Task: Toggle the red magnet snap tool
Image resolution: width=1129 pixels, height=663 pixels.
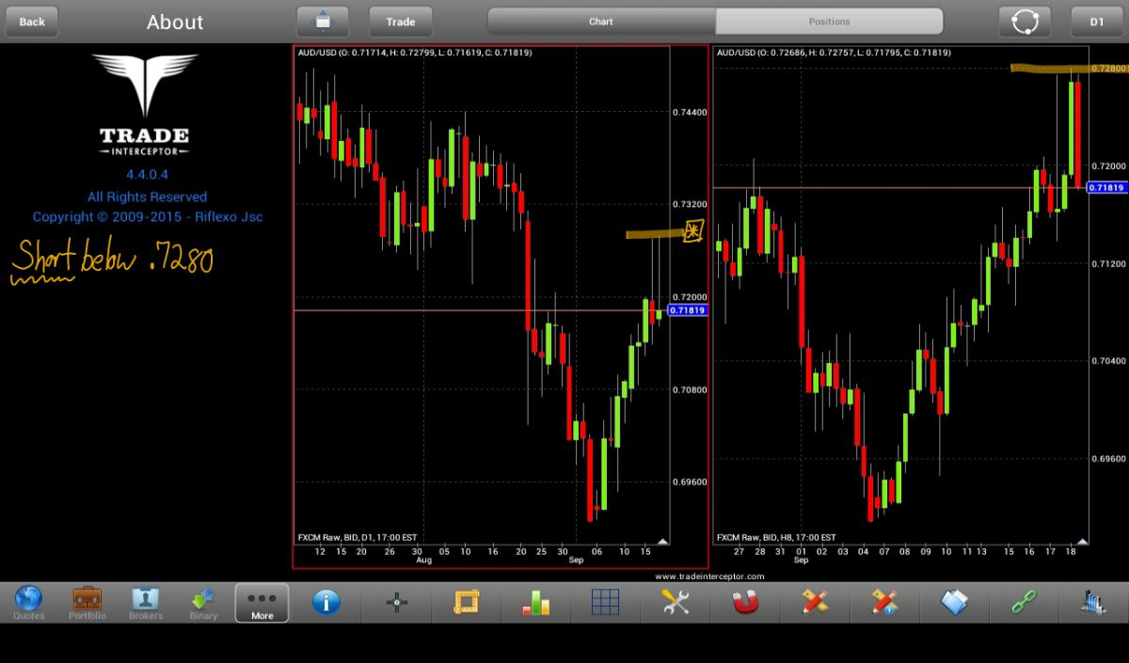Action: (x=745, y=602)
